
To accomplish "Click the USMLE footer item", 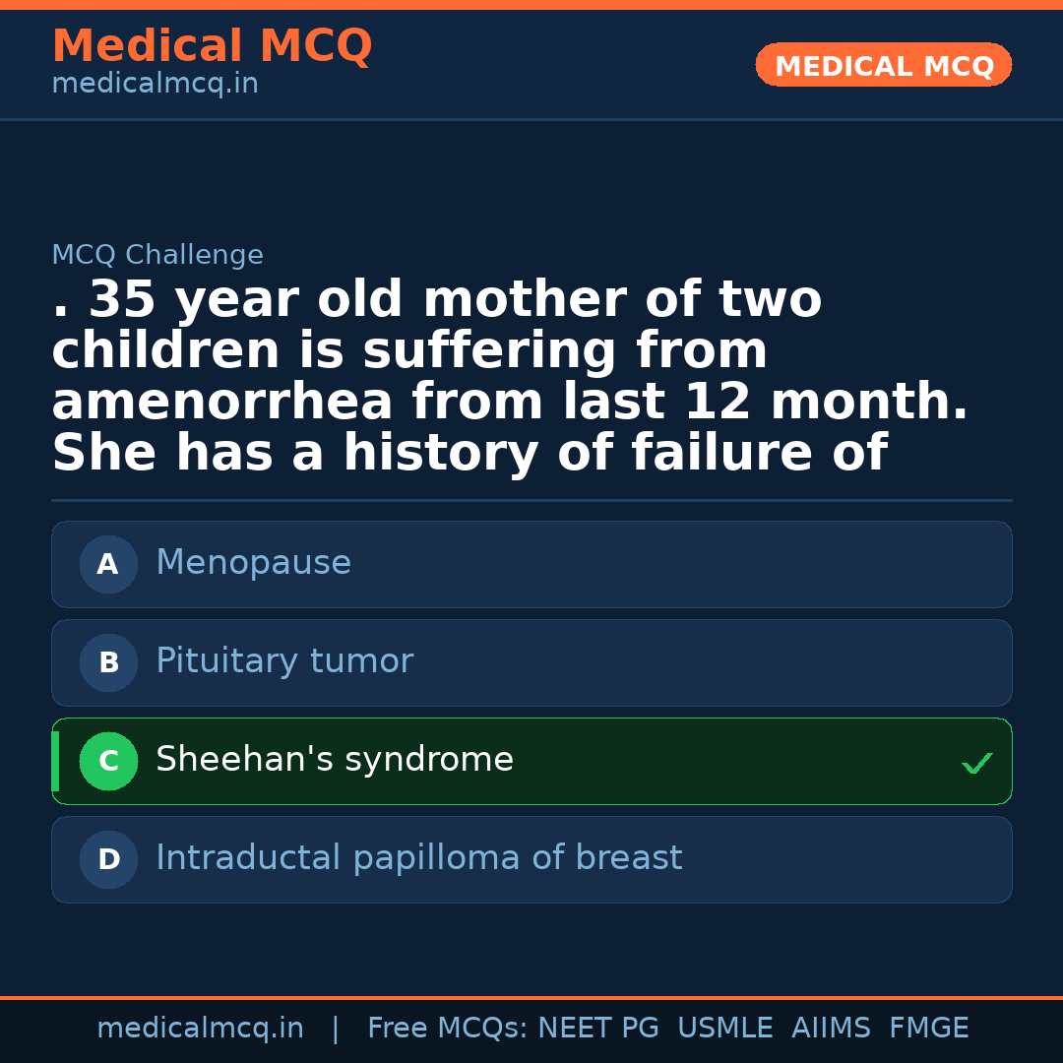I will 725,1027.
